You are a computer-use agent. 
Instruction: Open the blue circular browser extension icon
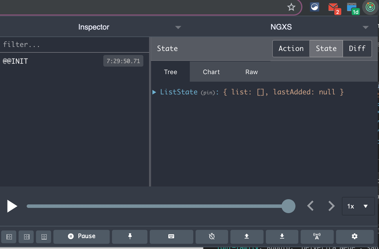point(315,7)
